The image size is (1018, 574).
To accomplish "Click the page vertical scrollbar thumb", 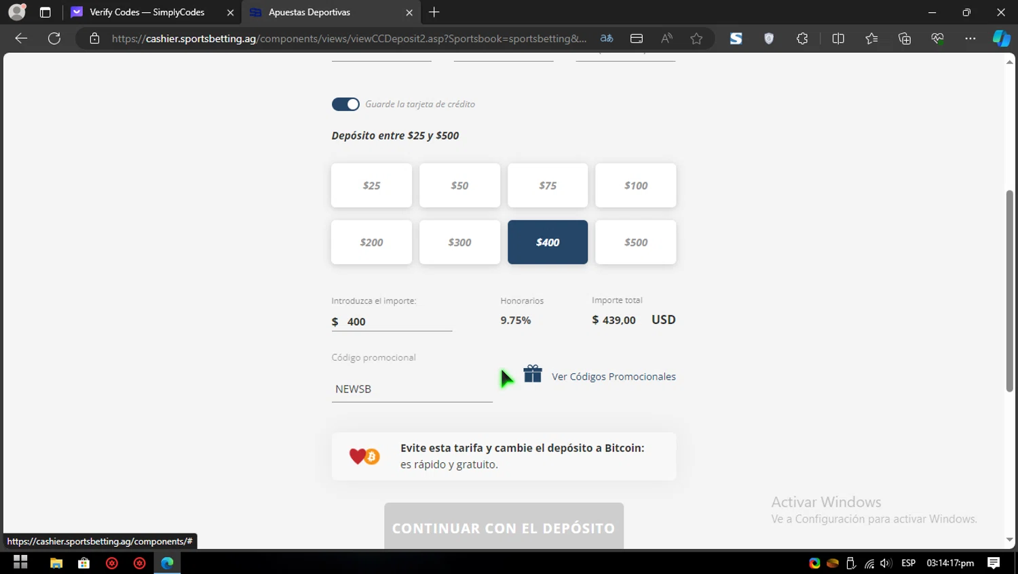I will [x=1010, y=291].
